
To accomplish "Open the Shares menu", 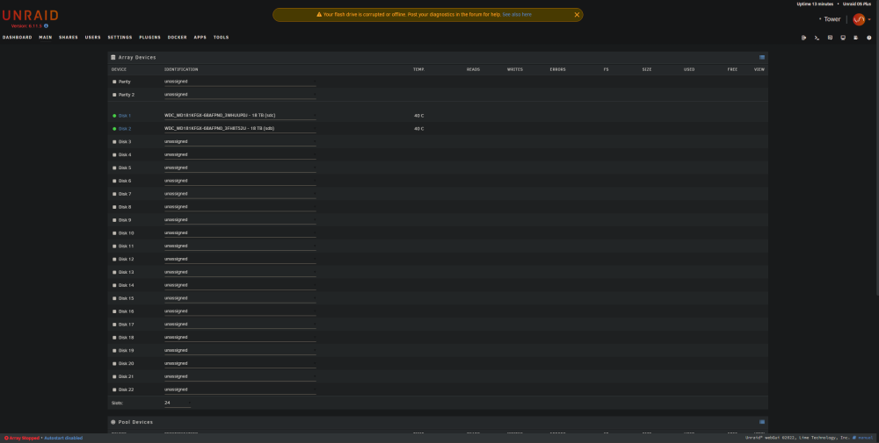I will click(69, 38).
